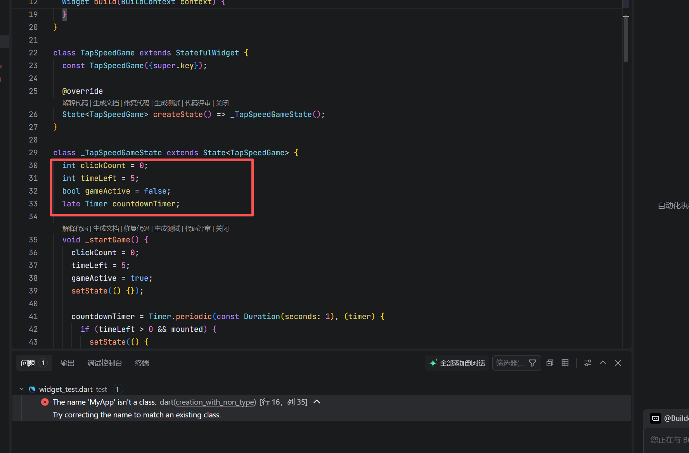
Task: Open the 输出 output tab
Action: pyautogui.click(x=67, y=363)
